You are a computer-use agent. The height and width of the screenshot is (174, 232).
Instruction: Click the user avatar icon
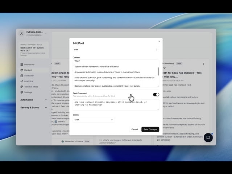(22, 33)
